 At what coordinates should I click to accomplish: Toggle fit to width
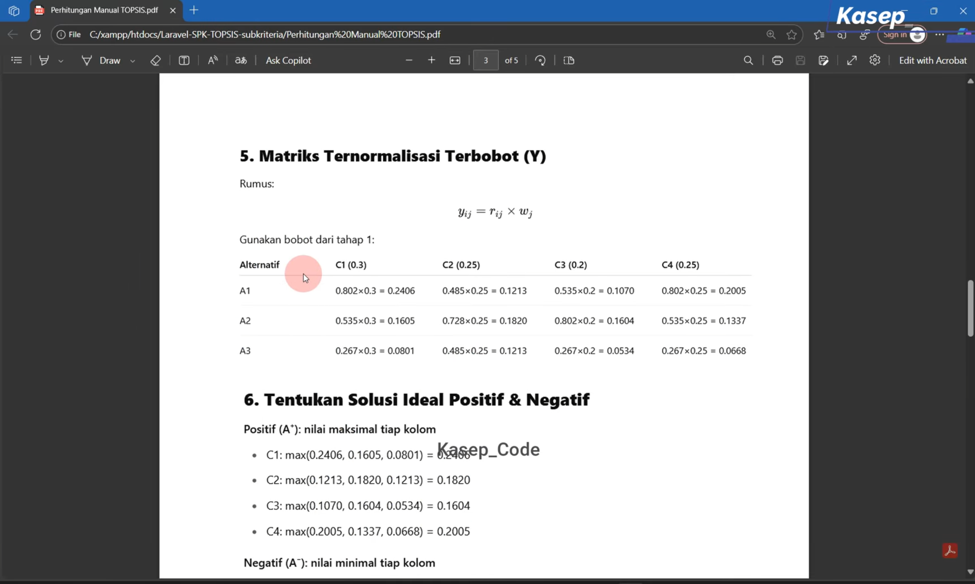[455, 60]
